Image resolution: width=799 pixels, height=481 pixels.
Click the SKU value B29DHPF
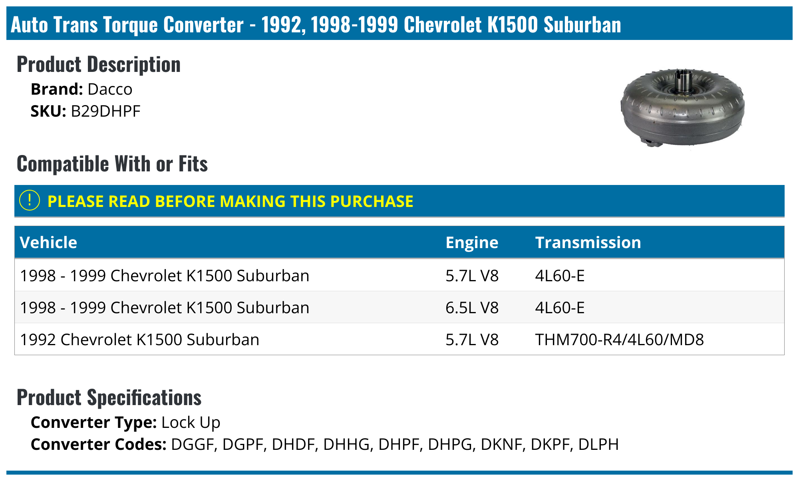click(x=105, y=111)
